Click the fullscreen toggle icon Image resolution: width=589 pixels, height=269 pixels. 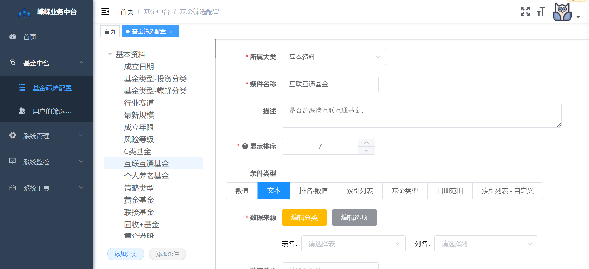[x=525, y=12]
